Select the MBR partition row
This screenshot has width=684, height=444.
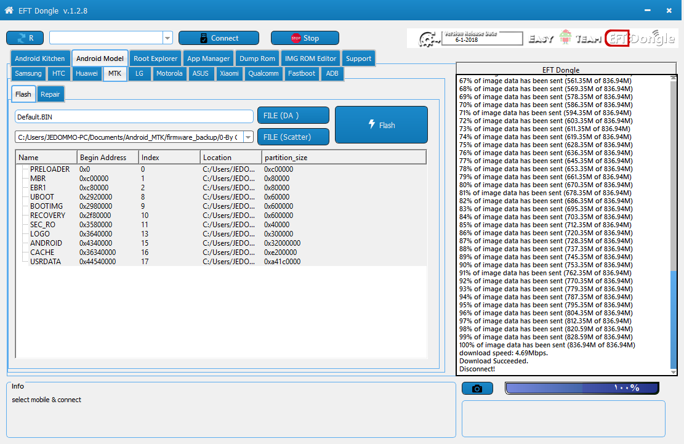click(221, 179)
